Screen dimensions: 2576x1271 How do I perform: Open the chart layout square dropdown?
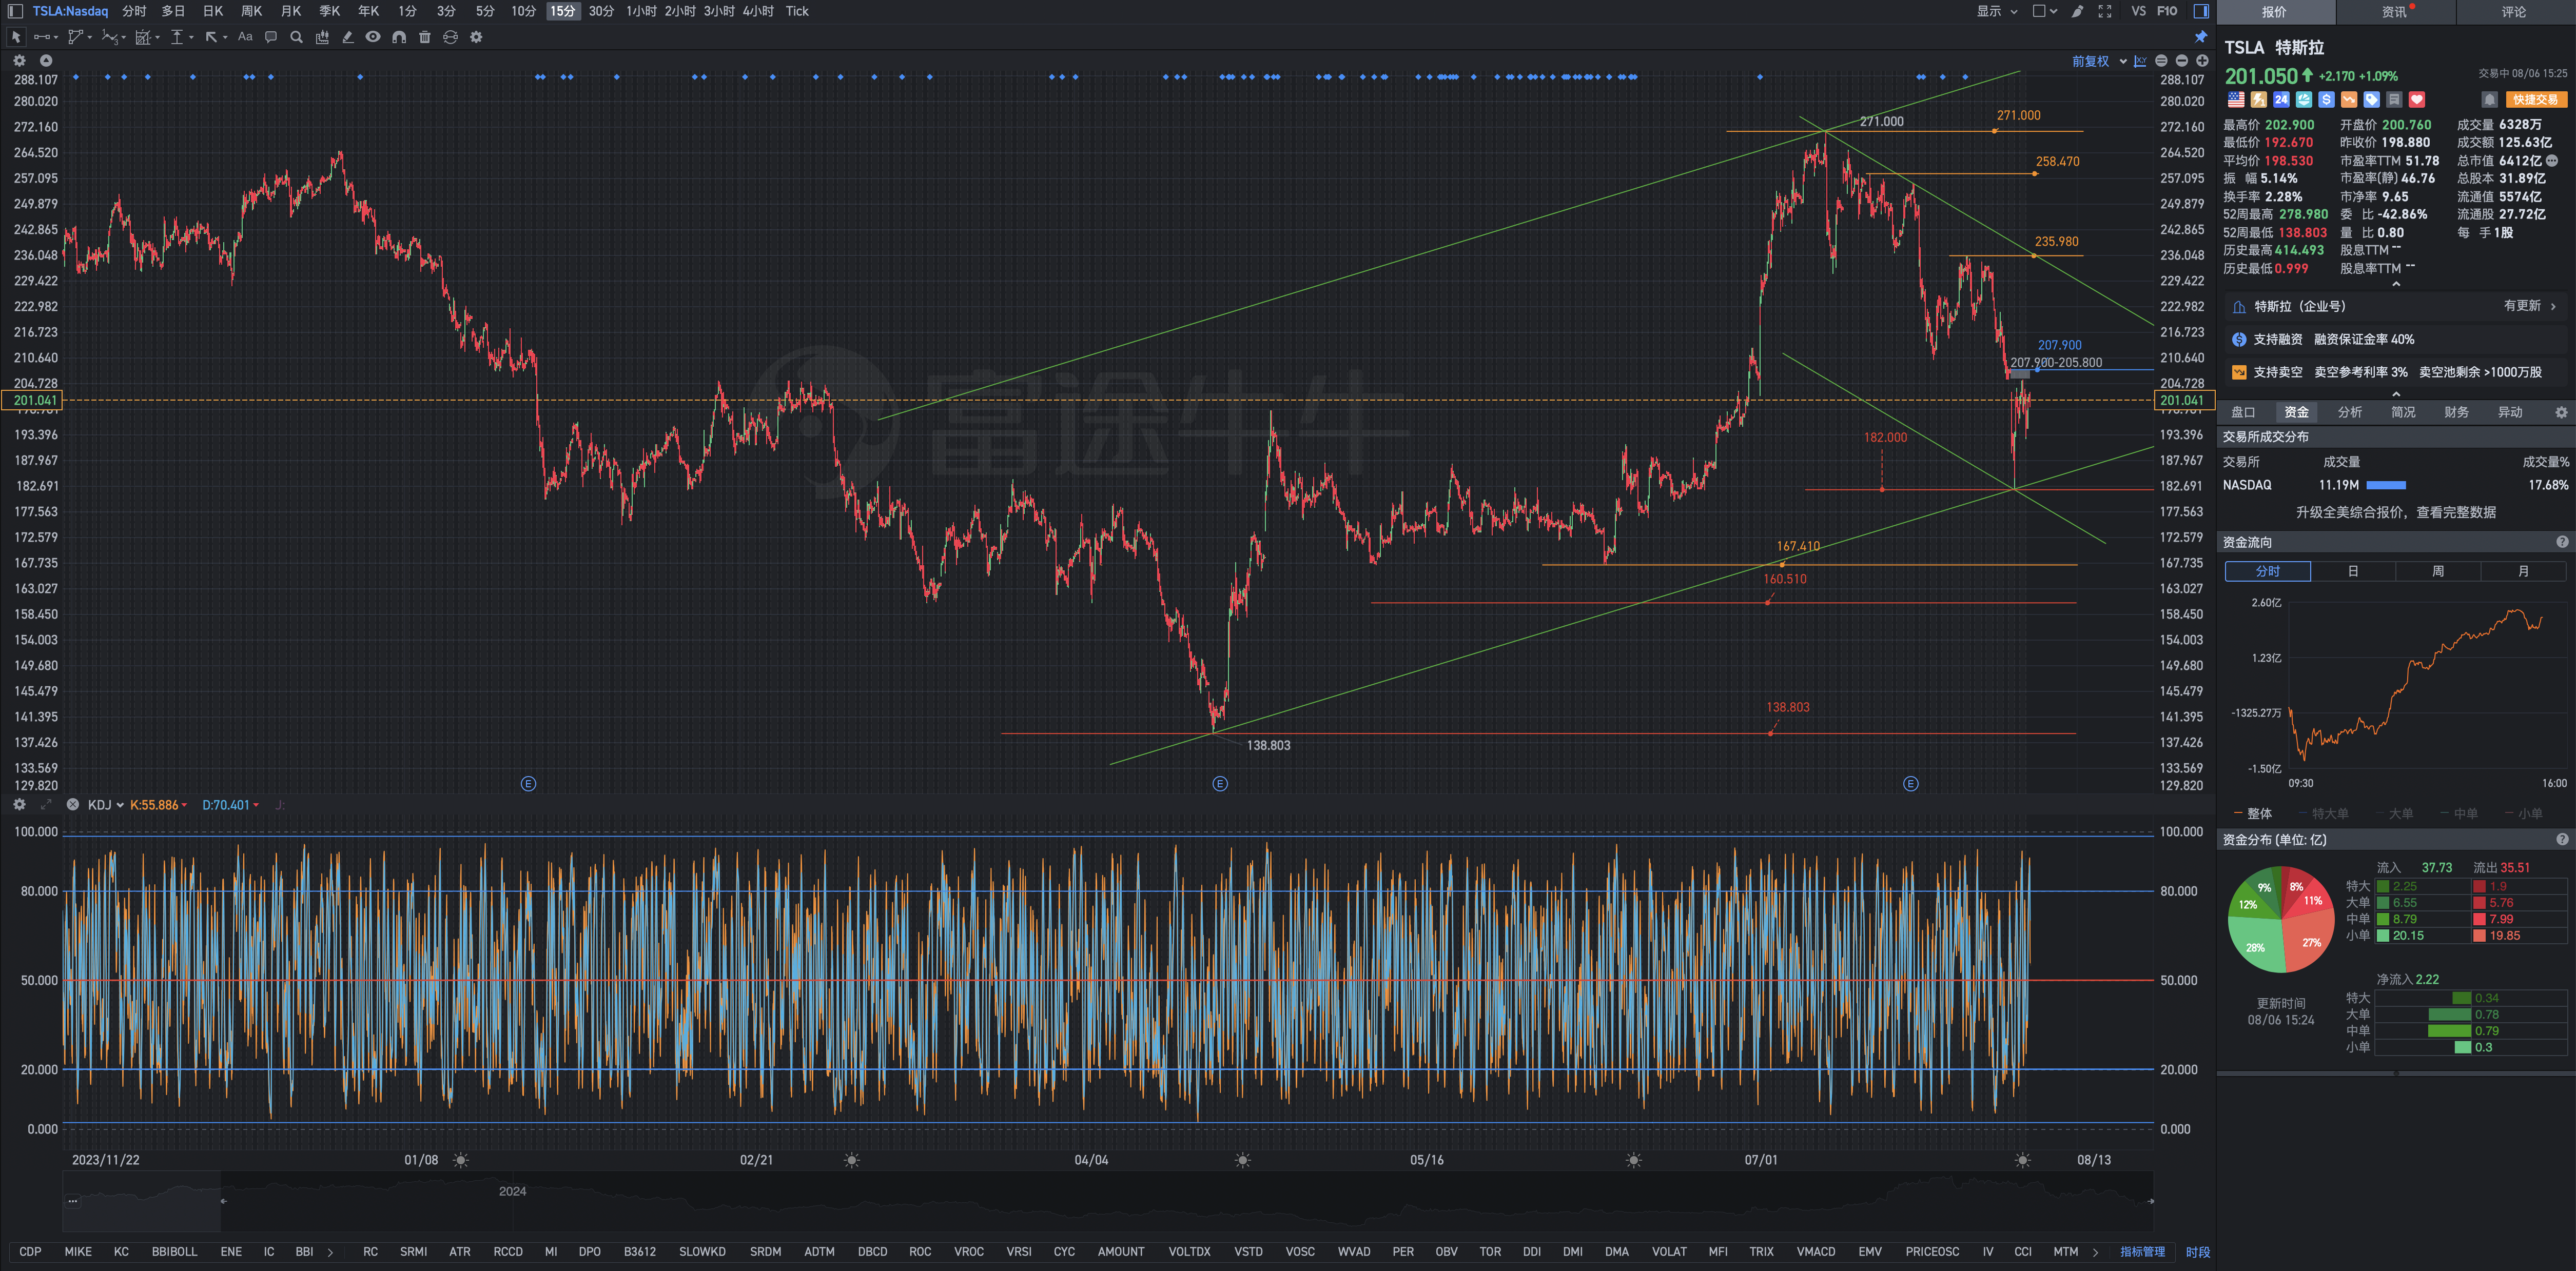pyautogui.click(x=2045, y=11)
